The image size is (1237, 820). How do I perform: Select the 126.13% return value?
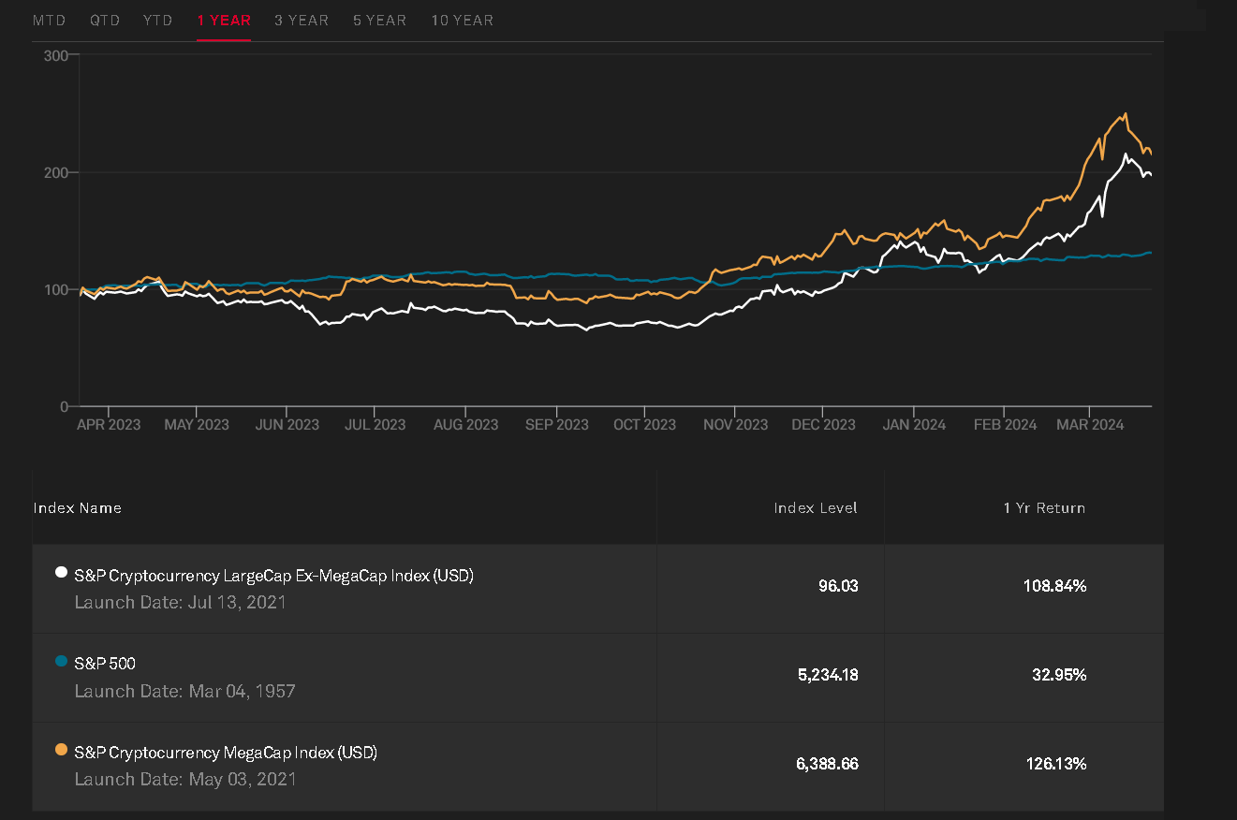coord(1056,764)
